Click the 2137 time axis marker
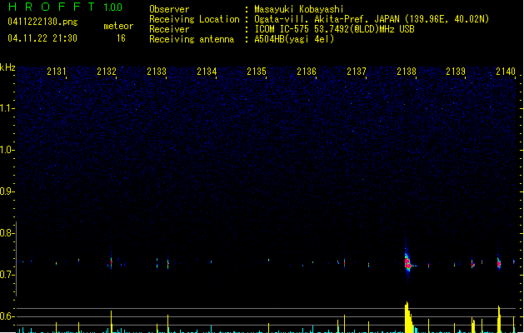The image size is (524, 333). click(357, 72)
